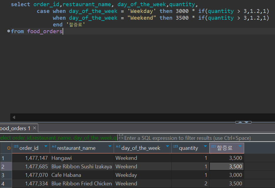Select row number 4 header

[x=6, y=184]
